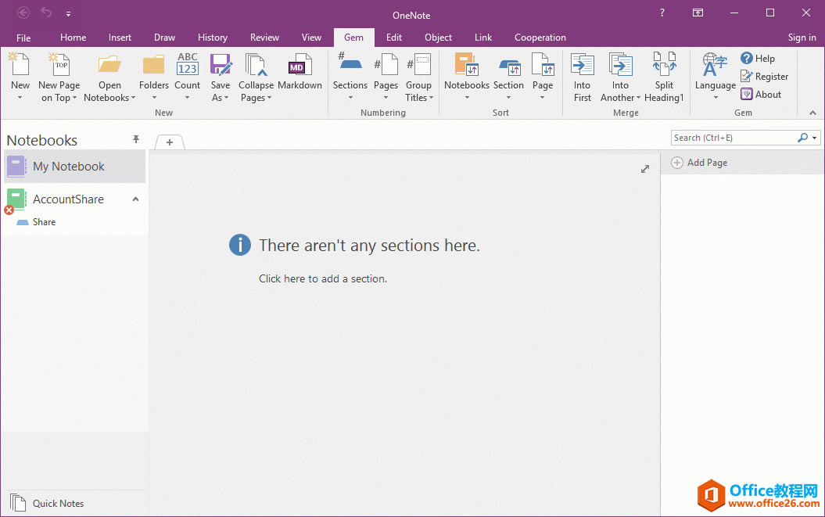Pin the Notebooks pane open
This screenshot has width=825, height=517.
click(135, 139)
